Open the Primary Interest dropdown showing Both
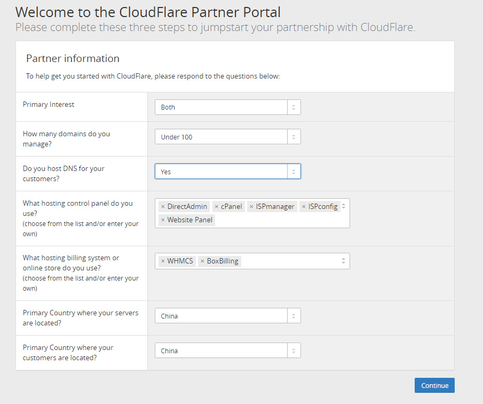The image size is (483, 404). [x=224, y=107]
